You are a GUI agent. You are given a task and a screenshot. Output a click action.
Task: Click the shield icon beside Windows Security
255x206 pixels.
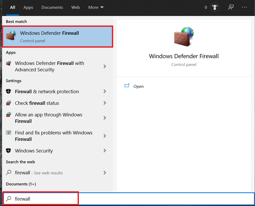point(9,151)
